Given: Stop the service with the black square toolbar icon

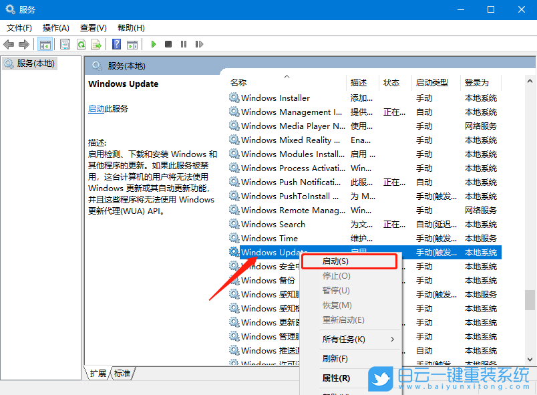Looking at the screenshot, I should (168, 44).
